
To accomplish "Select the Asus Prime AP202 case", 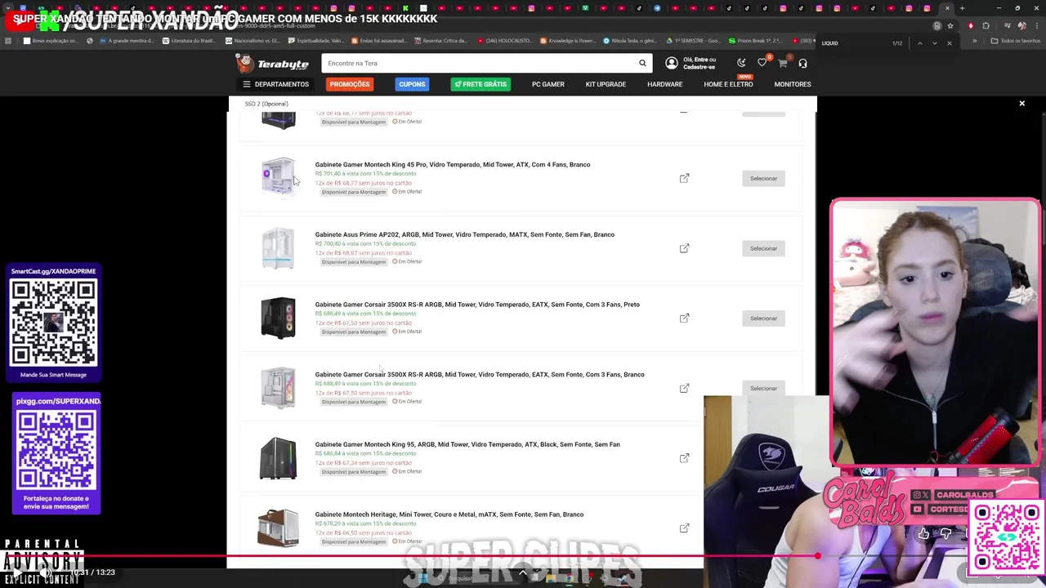I will [x=763, y=248].
